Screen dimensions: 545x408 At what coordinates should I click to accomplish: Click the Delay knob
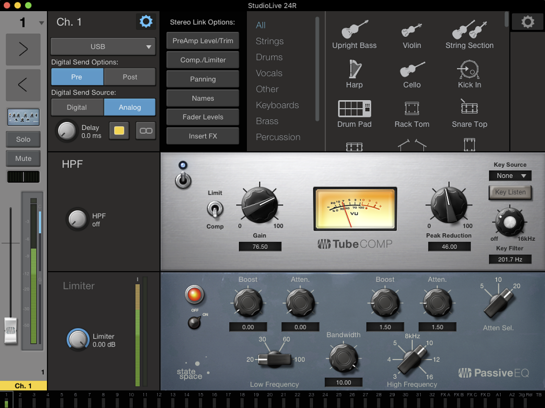click(x=67, y=131)
